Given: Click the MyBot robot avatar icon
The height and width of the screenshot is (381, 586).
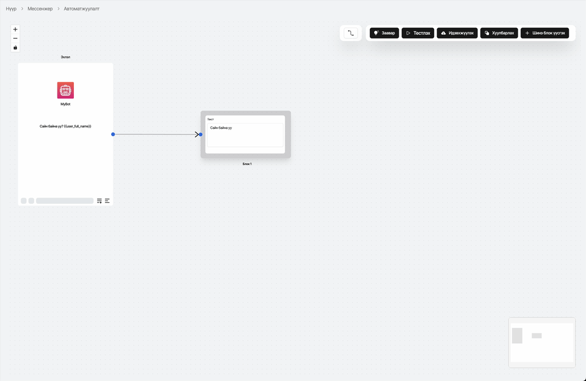Looking at the screenshot, I should (65, 90).
